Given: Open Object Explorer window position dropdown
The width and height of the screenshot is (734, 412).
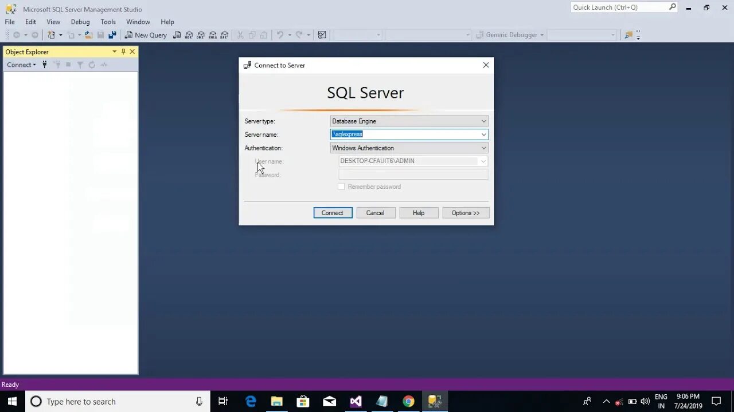Looking at the screenshot, I should (x=114, y=51).
